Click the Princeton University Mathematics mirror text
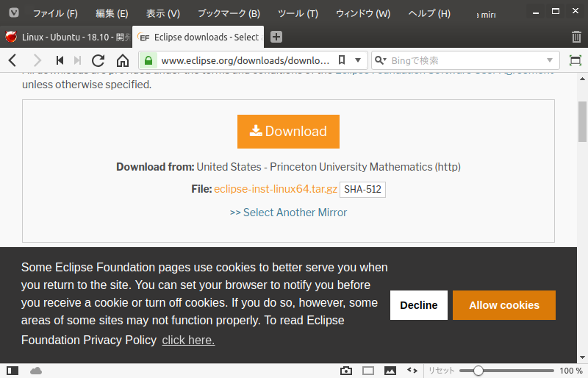588x378 pixels. tap(329, 167)
